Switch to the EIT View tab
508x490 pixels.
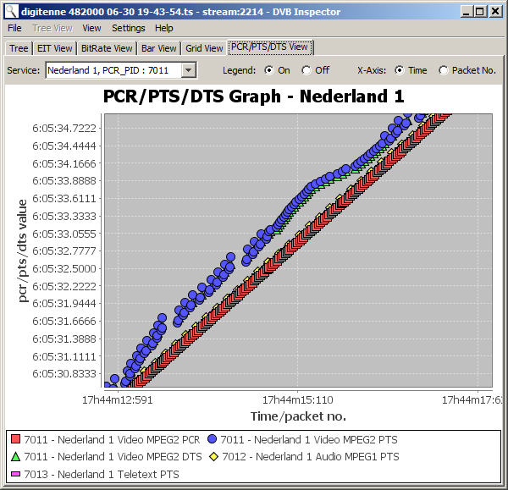point(55,48)
